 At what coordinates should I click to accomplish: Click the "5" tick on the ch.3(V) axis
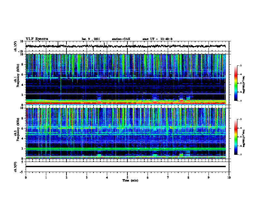point(22,162)
